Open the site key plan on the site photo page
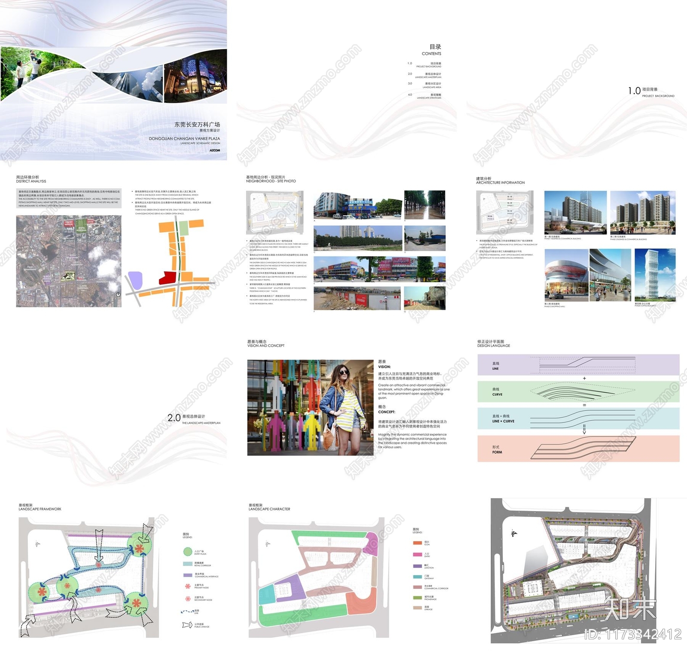The image size is (687, 651). coord(275,212)
